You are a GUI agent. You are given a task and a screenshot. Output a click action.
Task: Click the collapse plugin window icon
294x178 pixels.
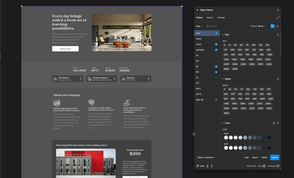point(278,18)
